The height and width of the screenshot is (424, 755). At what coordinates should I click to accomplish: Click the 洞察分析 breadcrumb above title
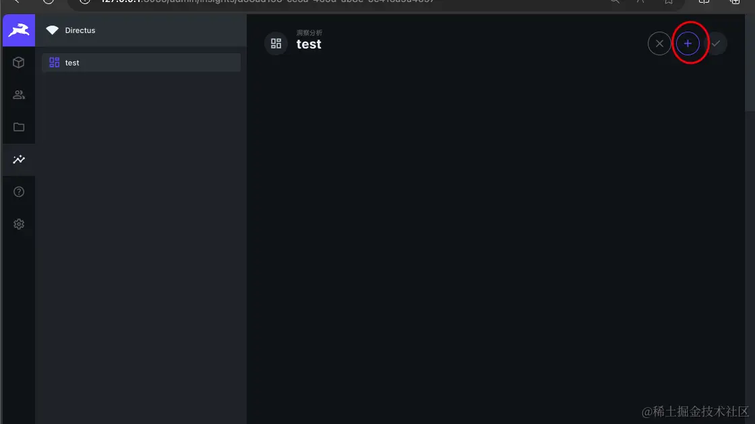coord(309,33)
